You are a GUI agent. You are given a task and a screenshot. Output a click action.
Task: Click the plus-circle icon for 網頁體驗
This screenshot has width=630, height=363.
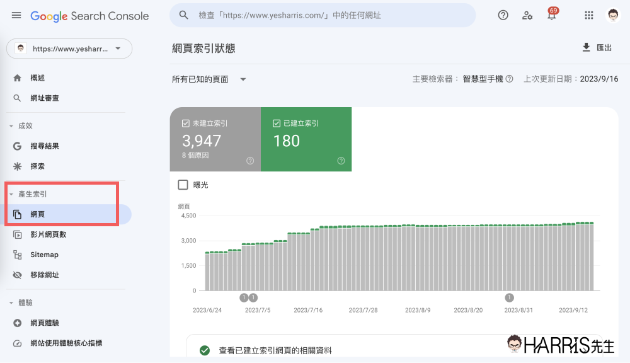[x=17, y=323]
